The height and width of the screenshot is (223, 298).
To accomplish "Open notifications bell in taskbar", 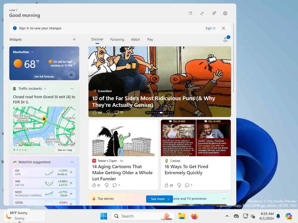I will pos(278,216).
